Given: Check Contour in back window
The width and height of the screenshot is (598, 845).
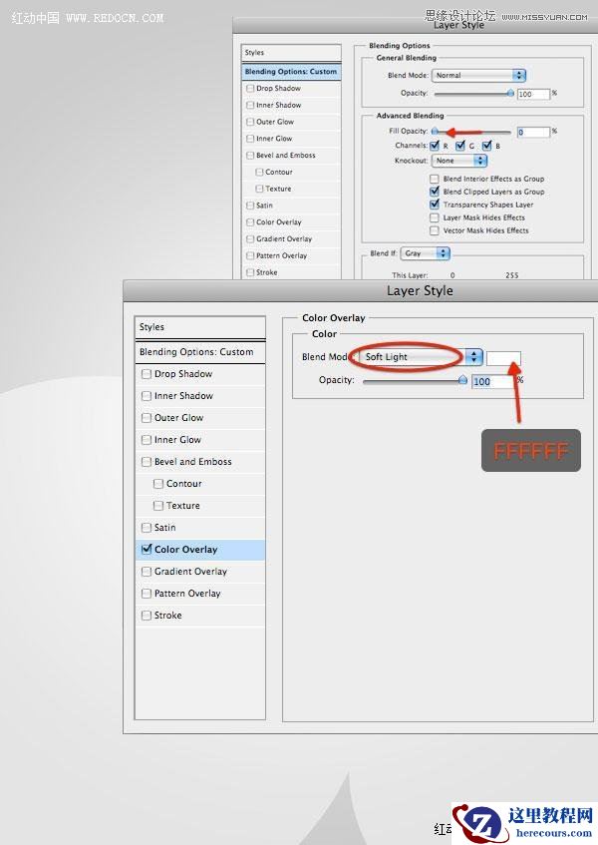Looking at the screenshot, I should [259, 172].
